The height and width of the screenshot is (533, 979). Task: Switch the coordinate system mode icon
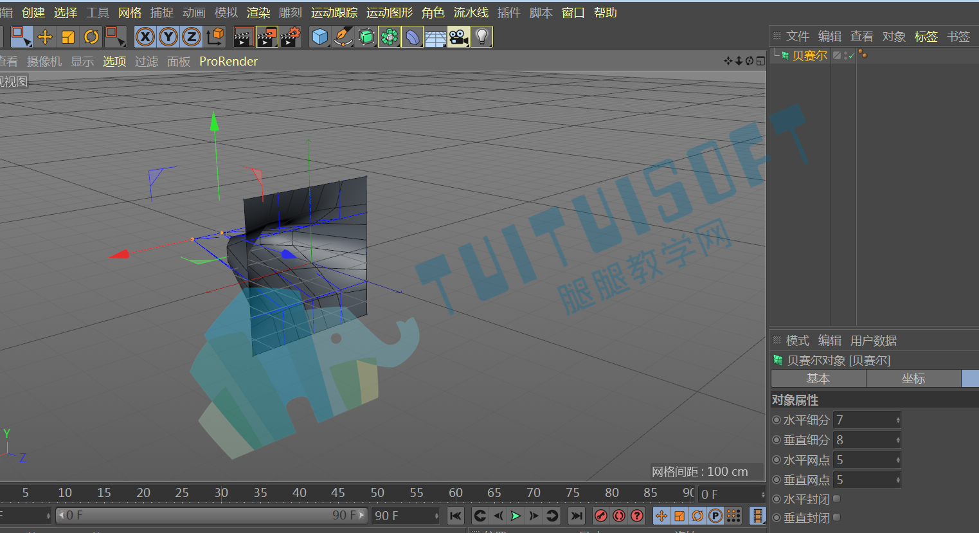click(x=215, y=37)
